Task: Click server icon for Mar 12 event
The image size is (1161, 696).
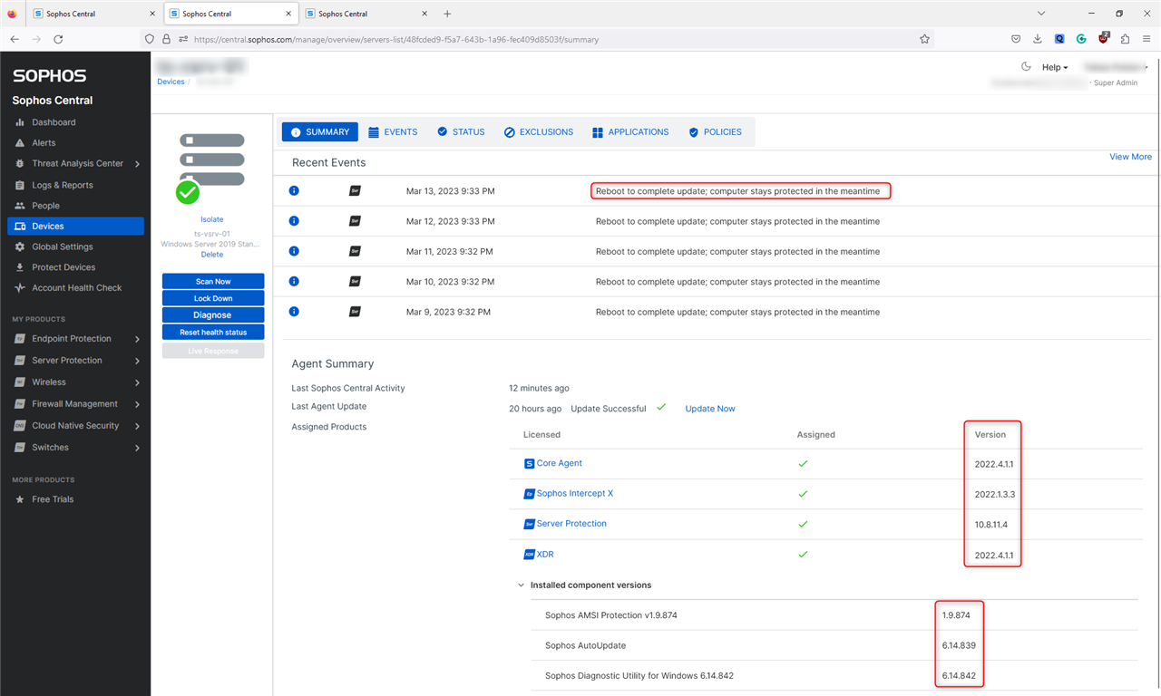Action: coord(355,221)
